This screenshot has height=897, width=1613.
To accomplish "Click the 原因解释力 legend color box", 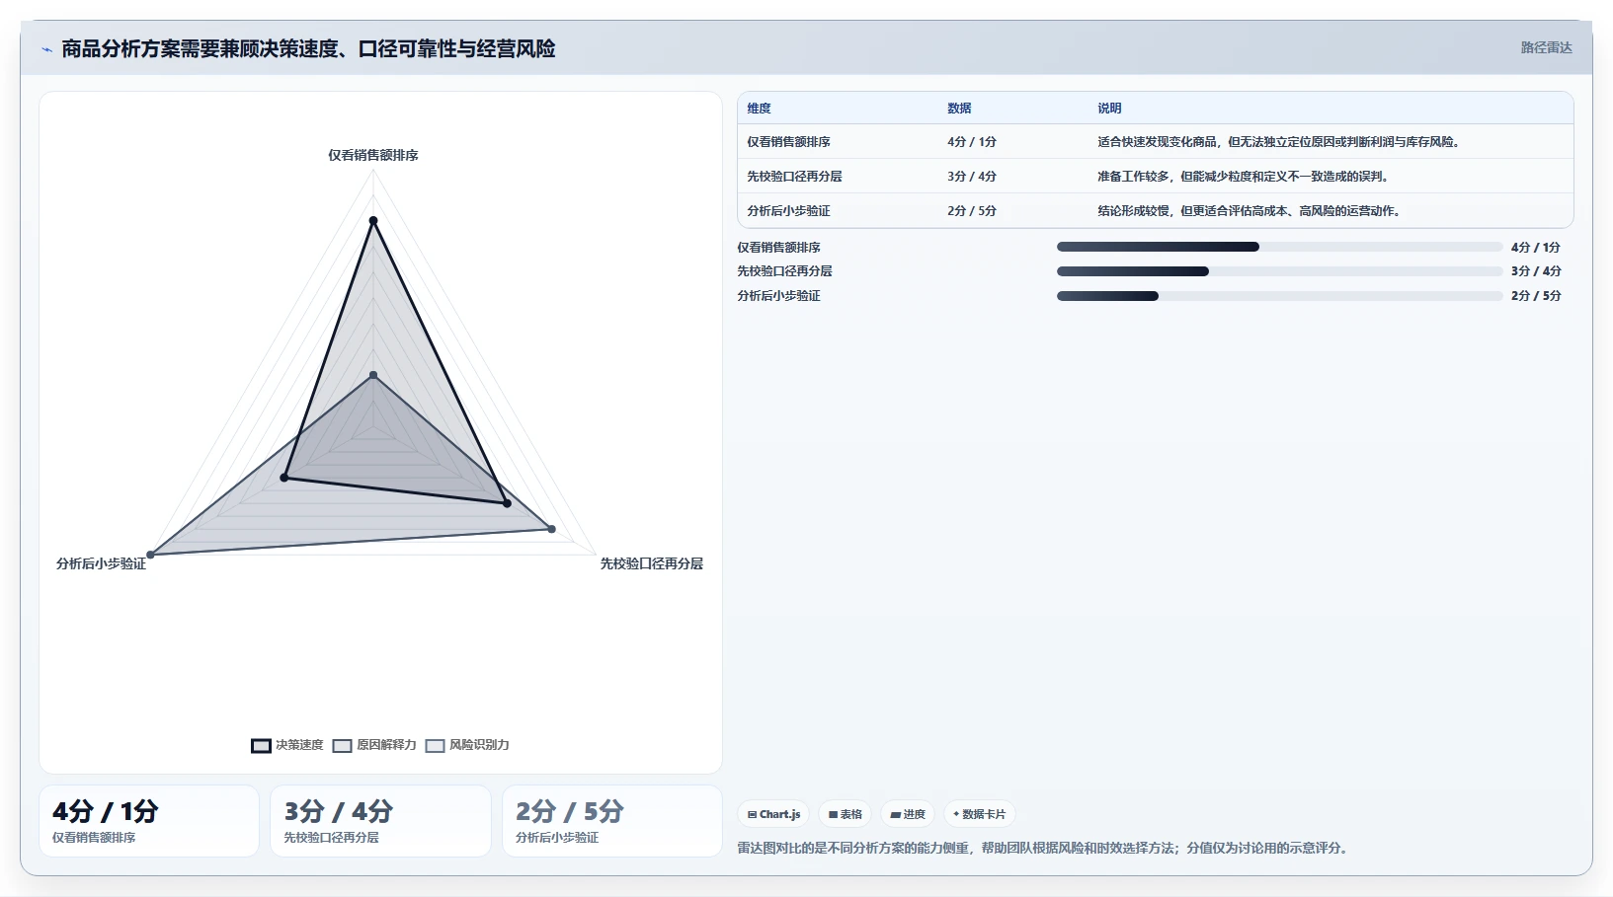I will pyautogui.click(x=343, y=746).
